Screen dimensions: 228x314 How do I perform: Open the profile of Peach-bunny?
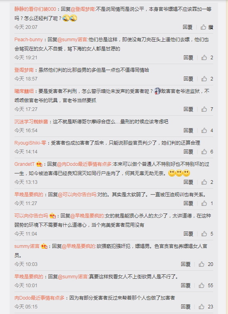pos(28,39)
